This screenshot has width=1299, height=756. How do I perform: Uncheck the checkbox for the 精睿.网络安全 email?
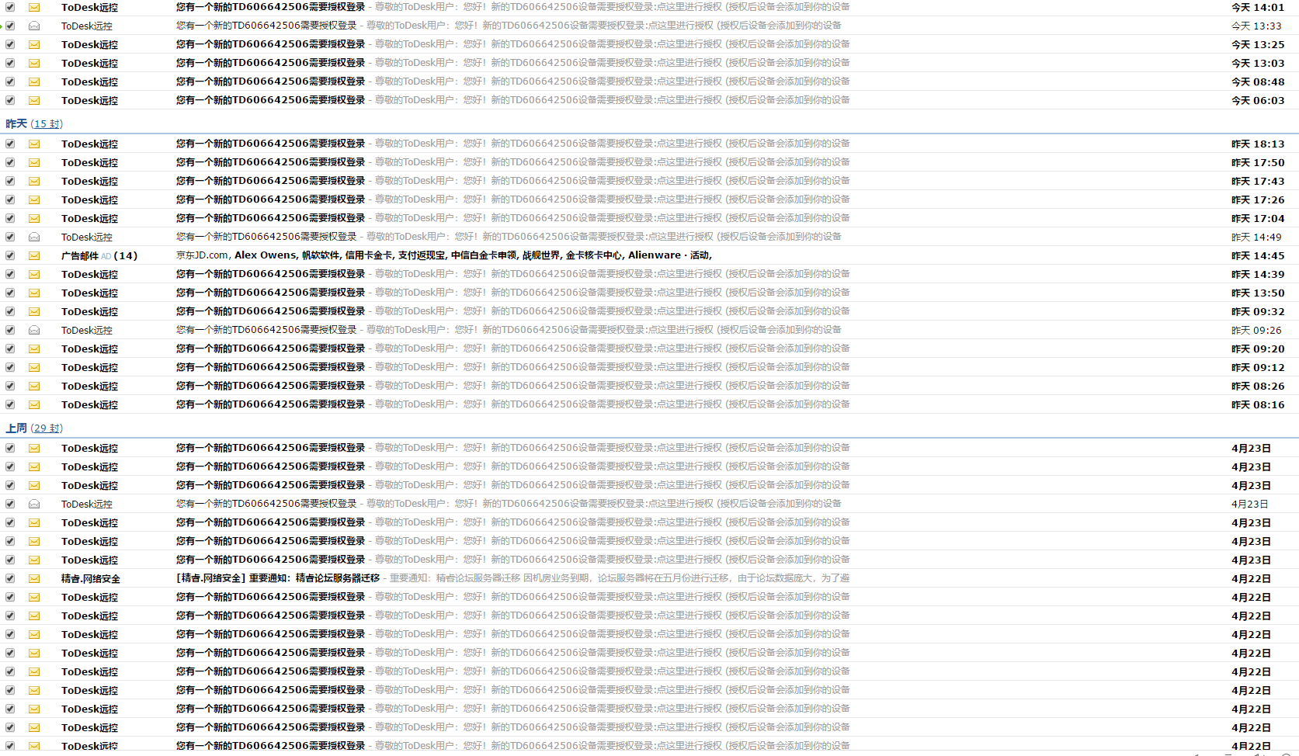[10, 578]
